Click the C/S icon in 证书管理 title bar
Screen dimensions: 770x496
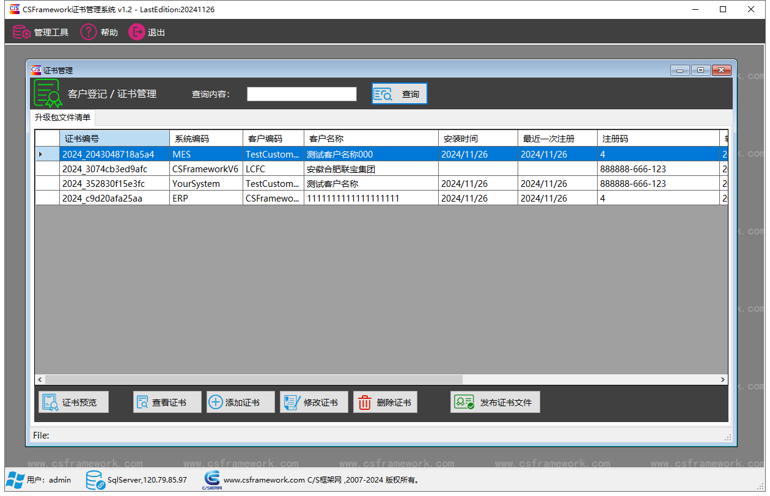36,70
